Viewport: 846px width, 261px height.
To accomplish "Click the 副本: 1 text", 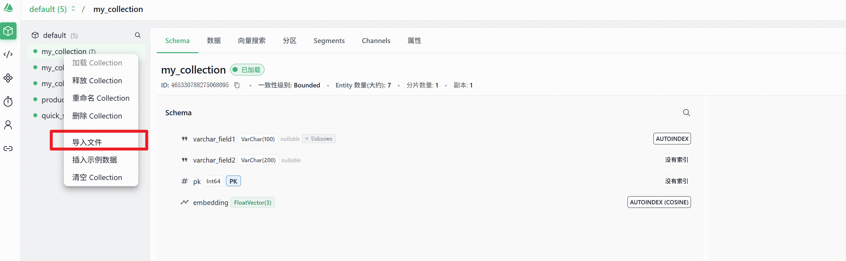I will point(463,85).
